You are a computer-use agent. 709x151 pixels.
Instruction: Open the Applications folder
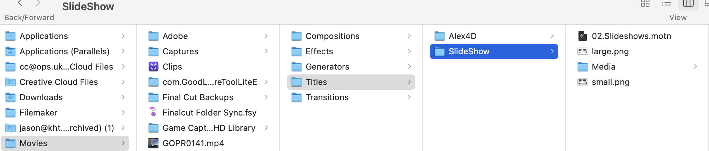44,36
